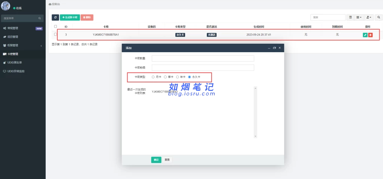Expand the 权限管理 sidebar menu
The height and width of the screenshot is (179, 383).
(x=23, y=45)
